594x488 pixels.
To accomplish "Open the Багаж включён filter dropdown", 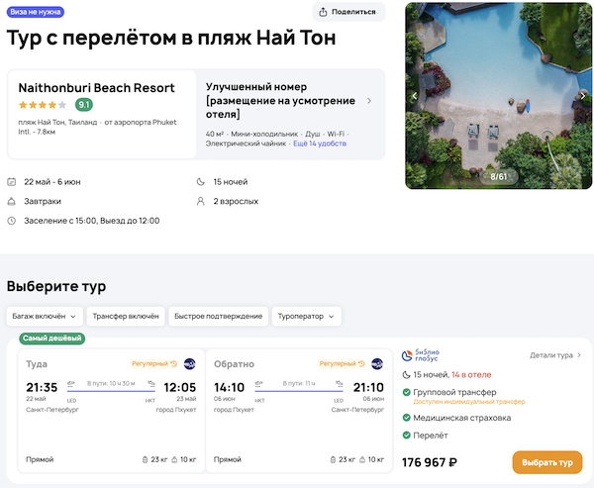I will pyautogui.click(x=43, y=316).
